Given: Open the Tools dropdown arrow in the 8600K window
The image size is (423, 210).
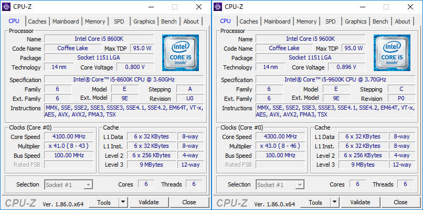Looking at the screenshot, I should [x=123, y=202].
